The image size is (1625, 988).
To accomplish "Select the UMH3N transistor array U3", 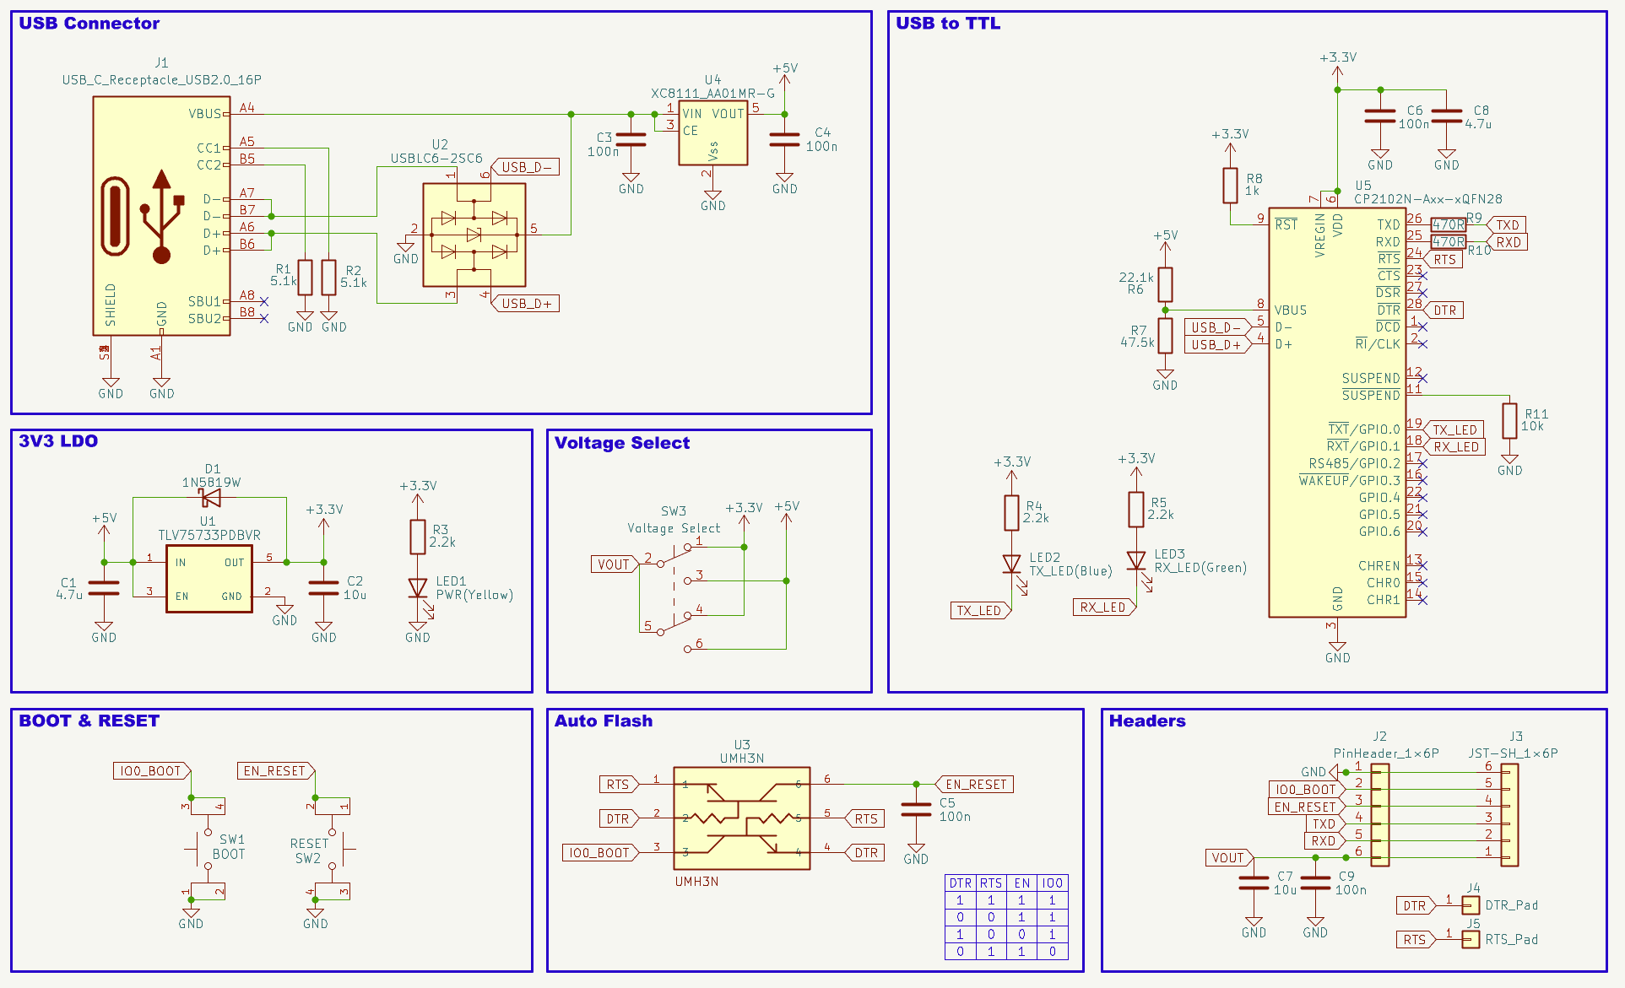I will [x=741, y=818].
